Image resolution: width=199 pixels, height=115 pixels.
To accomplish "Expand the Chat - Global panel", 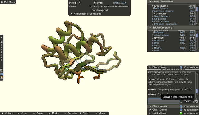I will pos(150,110).
